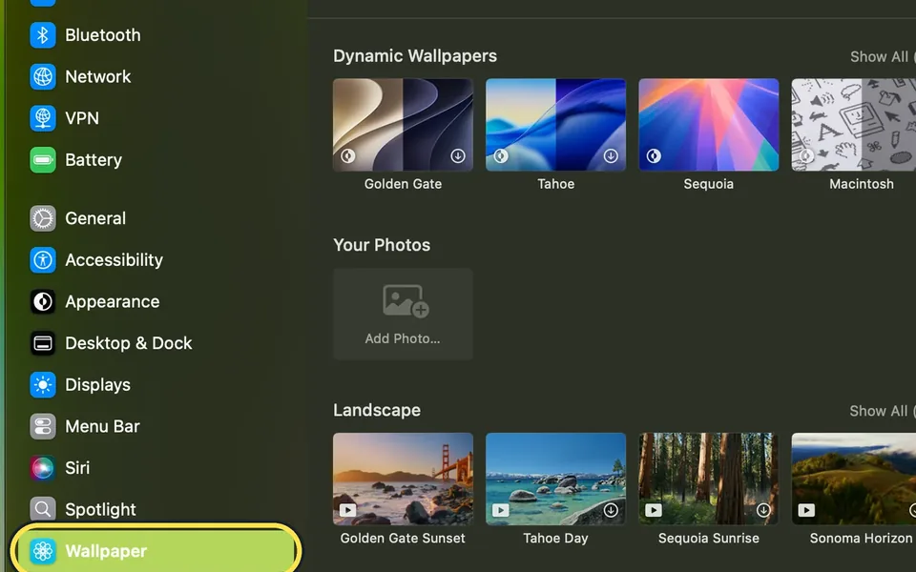Image resolution: width=916 pixels, height=572 pixels.
Task: Select the VPN icon in sidebar
Action: [43, 118]
